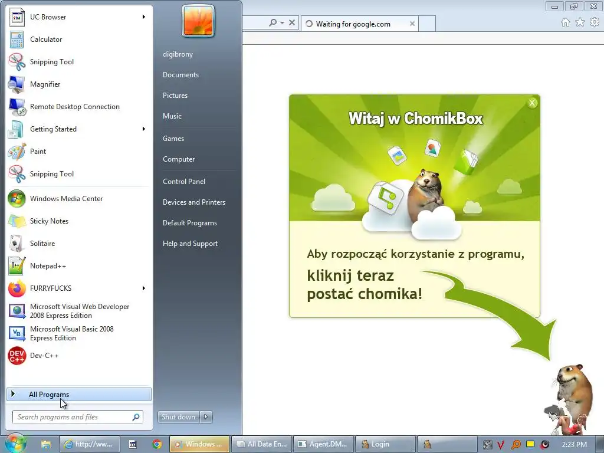
Task: Open Default Programs
Action: click(190, 223)
